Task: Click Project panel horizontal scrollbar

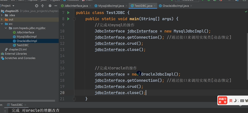Action: [x=28, y=101]
